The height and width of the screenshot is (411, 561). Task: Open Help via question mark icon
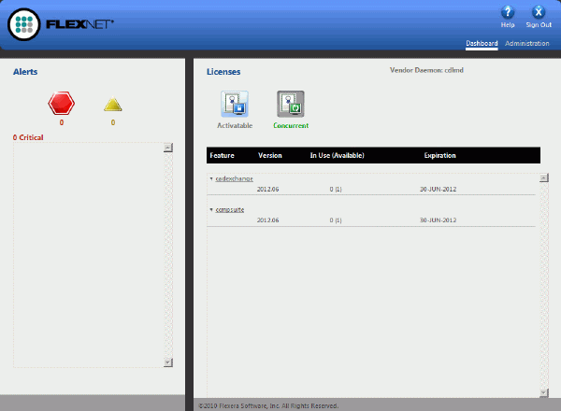coord(508,12)
